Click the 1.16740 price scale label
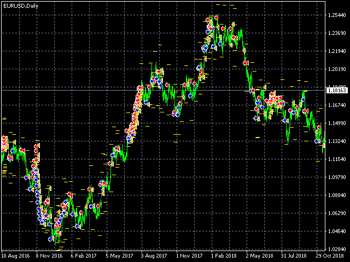This screenshot has width=350, height=262. coord(337,105)
